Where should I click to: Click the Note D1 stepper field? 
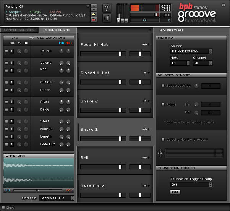pyautogui.click(x=180, y=63)
